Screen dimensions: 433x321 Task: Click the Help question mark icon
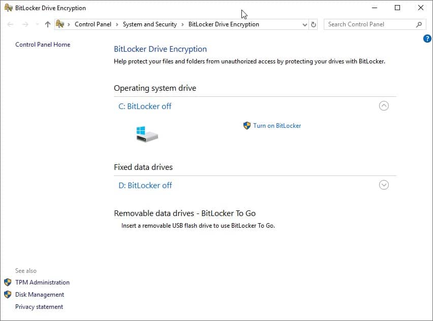427,39
